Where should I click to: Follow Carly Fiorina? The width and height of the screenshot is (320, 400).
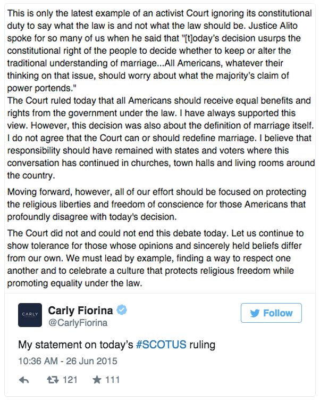coord(272,313)
